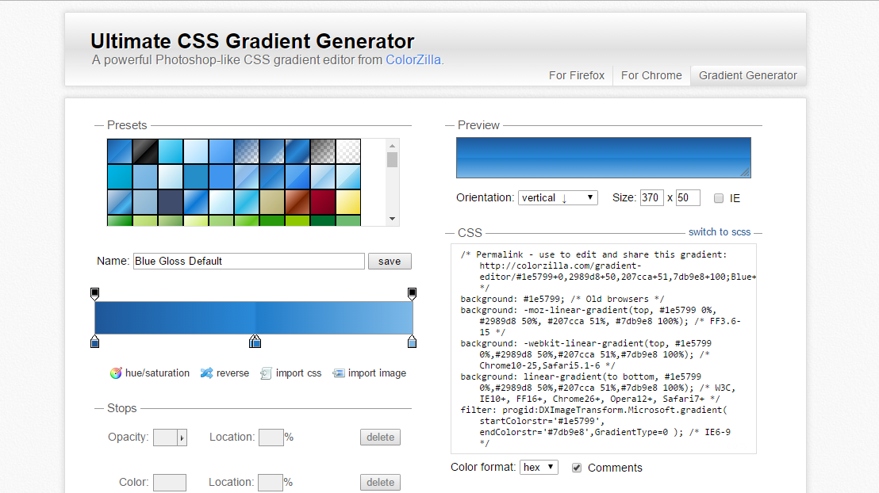The height and width of the screenshot is (493, 879).
Task: Open the Color format hex dropdown
Action: point(539,468)
